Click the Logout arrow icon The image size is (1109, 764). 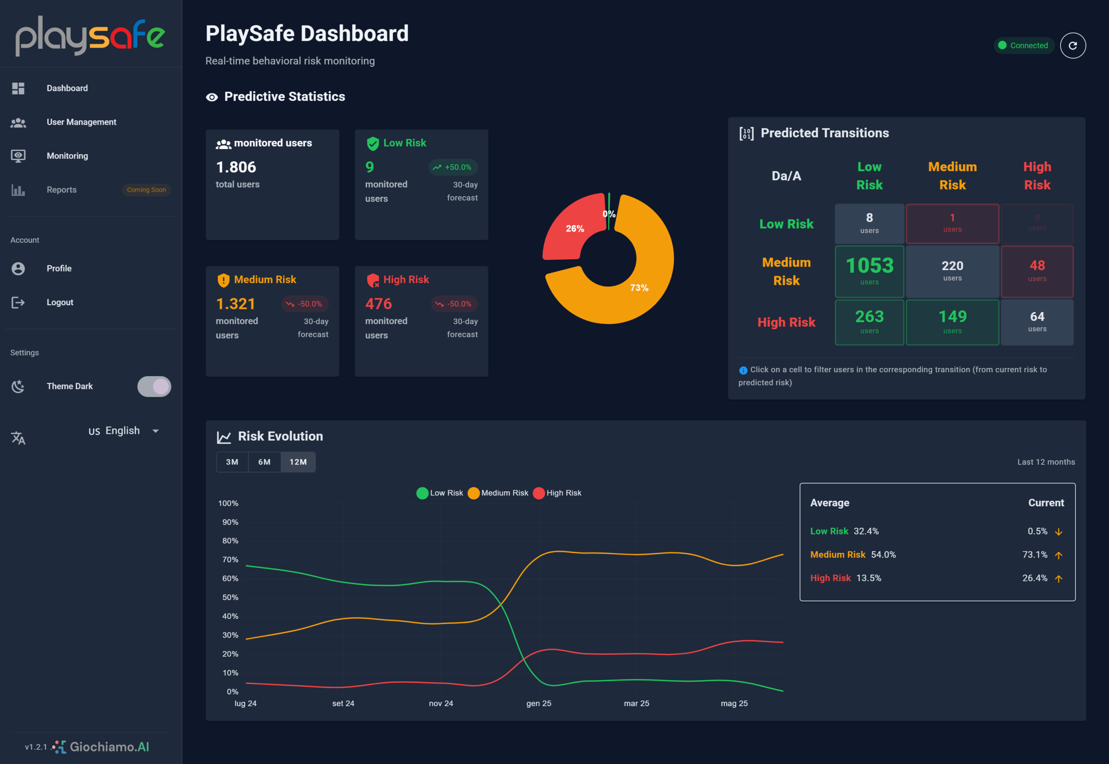tap(18, 303)
